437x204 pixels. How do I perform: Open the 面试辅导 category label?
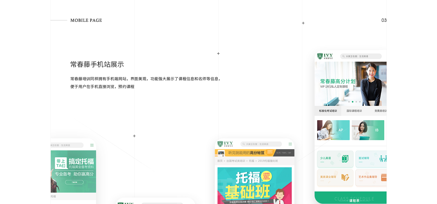[364, 158]
